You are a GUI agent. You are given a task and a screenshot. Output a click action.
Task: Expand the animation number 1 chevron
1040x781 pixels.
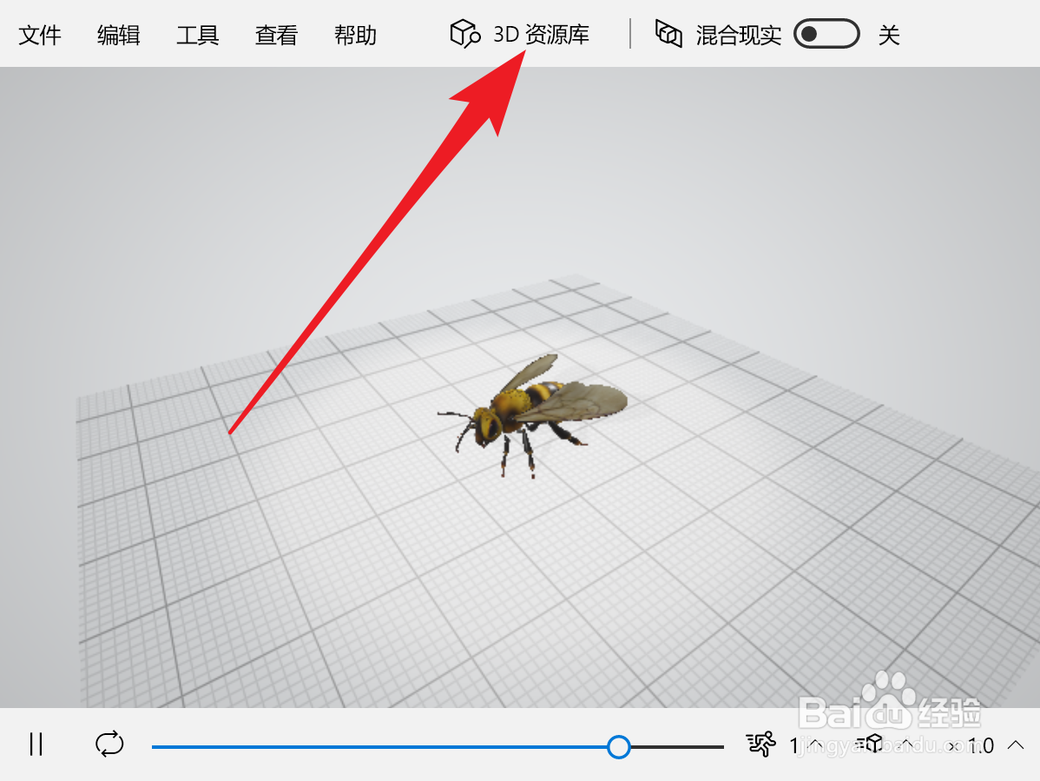[817, 745]
